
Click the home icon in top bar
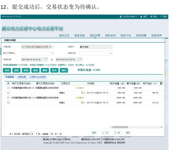pos(141,17)
